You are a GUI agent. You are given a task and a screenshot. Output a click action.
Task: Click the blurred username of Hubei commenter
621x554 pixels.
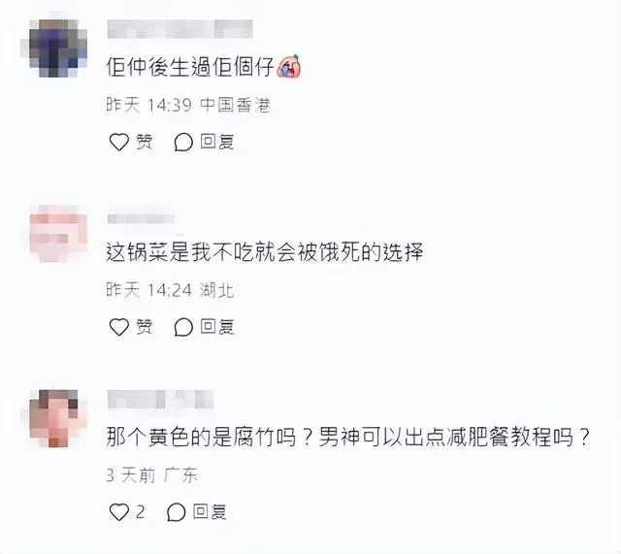pyautogui.click(x=141, y=218)
